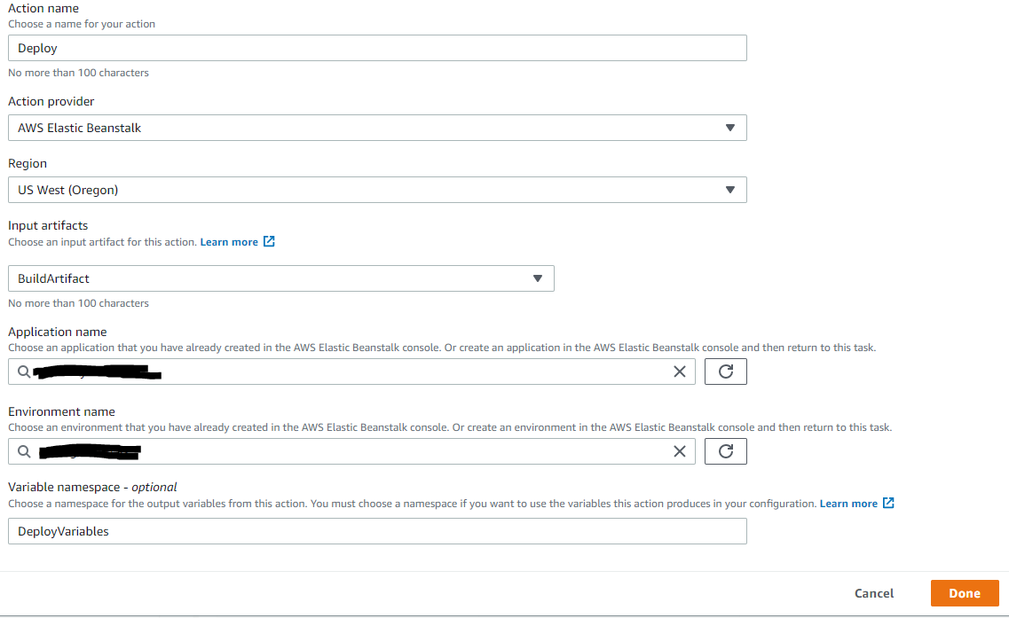Click 'Choose a name for your action' hint
The image size is (1009, 618).
point(82,24)
